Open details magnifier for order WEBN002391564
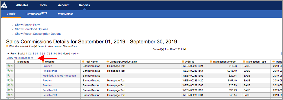 [8, 71]
